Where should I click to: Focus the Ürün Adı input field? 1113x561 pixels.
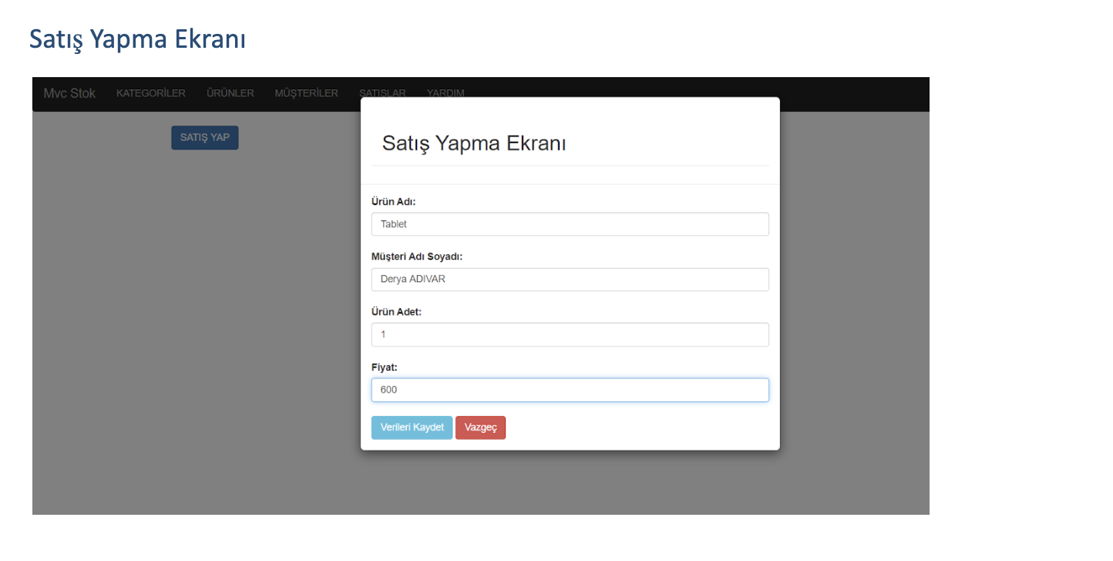[570, 223]
